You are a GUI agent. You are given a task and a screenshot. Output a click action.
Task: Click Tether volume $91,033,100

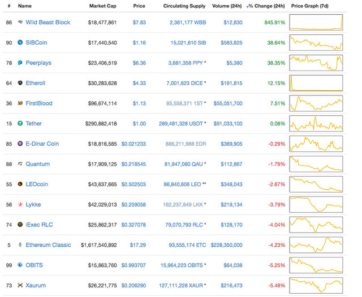click(228, 124)
